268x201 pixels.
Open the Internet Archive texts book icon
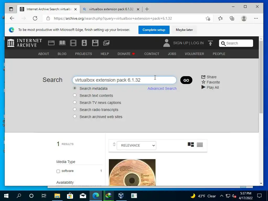point(62,43)
